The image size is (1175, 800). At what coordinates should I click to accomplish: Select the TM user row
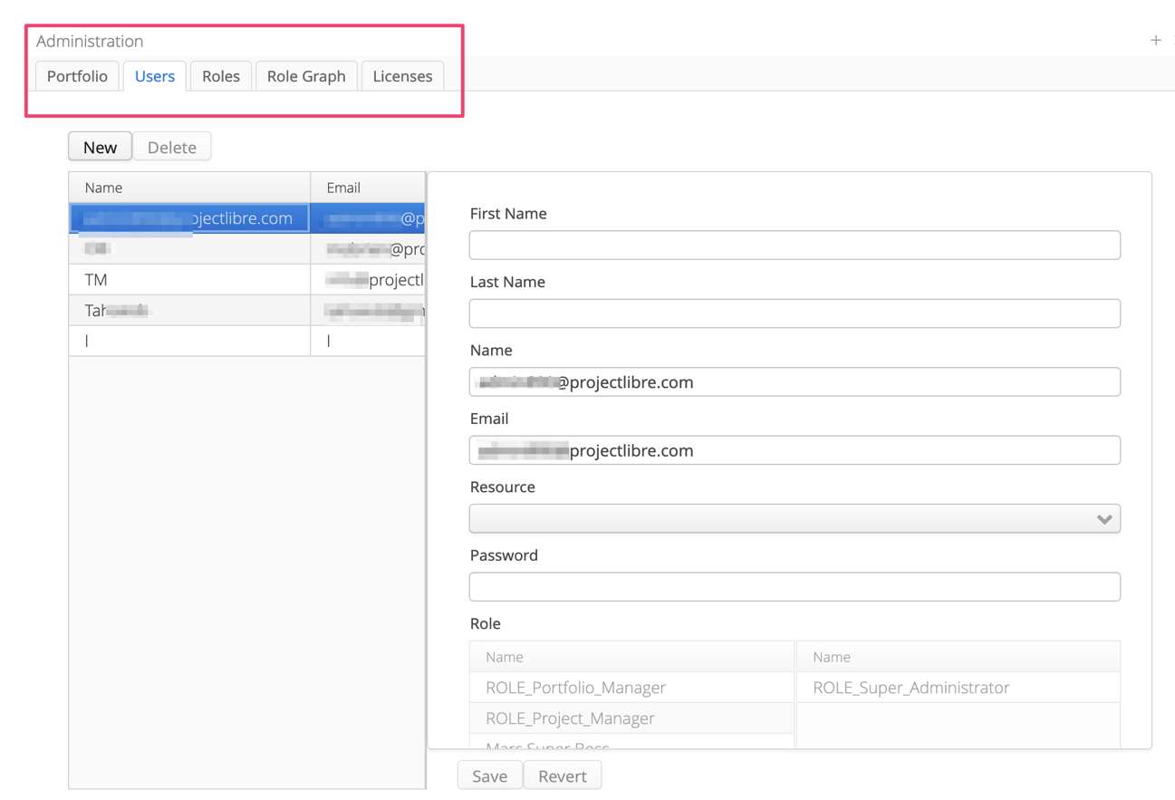[x=246, y=280]
